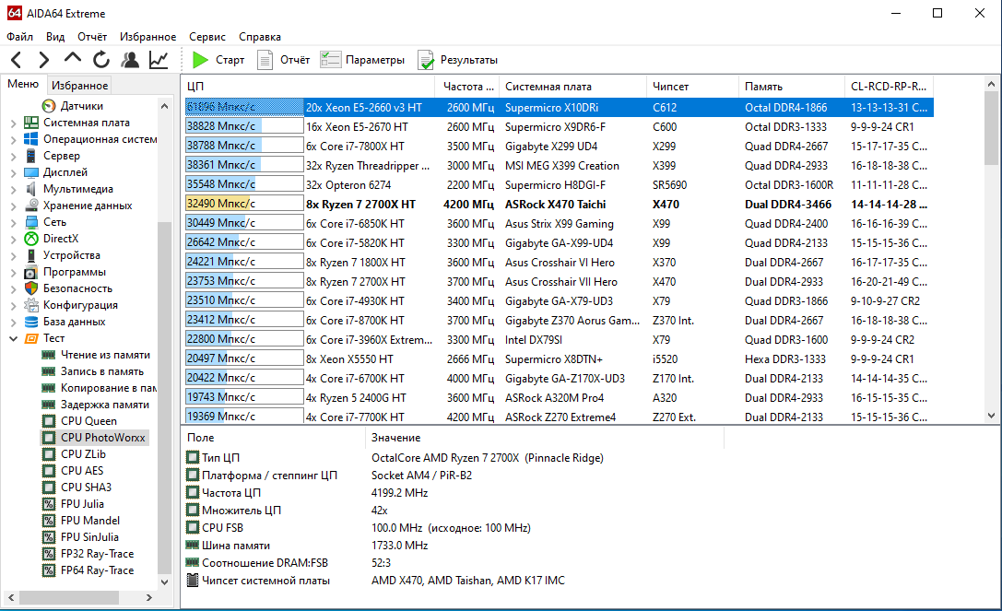Click the refresh icon in toolbar
The height and width of the screenshot is (611, 1002).
point(101,60)
